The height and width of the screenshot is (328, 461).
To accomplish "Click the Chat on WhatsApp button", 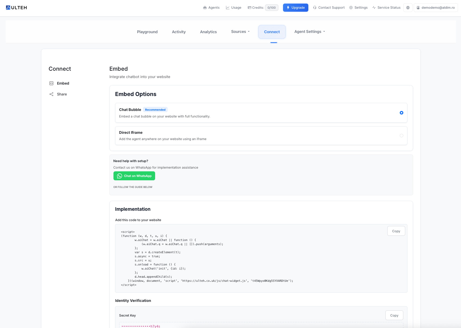I will pyautogui.click(x=134, y=176).
